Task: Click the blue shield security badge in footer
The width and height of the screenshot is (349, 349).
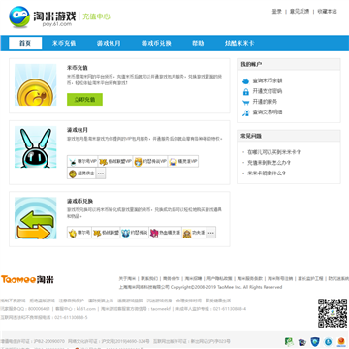Action: 315,342
